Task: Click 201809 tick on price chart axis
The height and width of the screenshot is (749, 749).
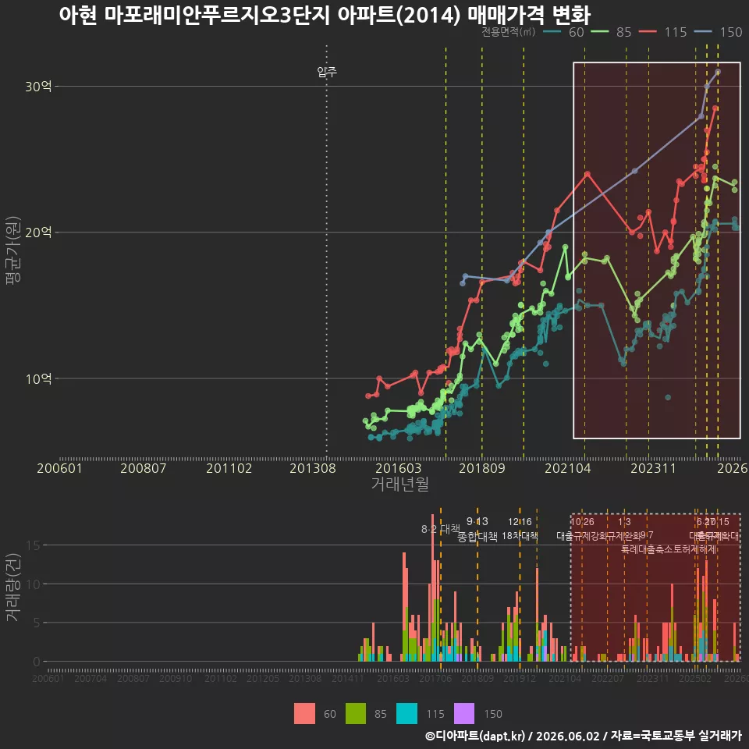Action: (482, 468)
